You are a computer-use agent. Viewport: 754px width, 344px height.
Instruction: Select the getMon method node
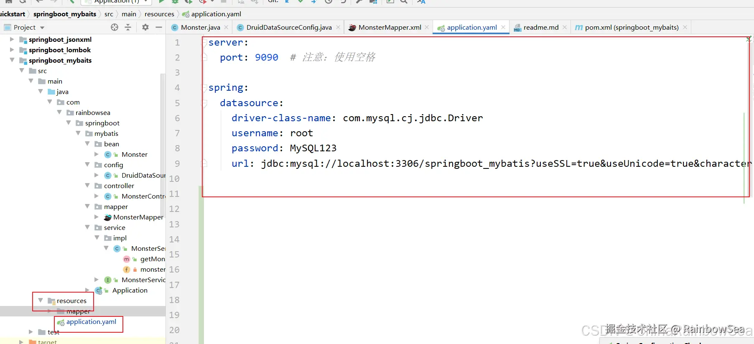pyautogui.click(x=153, y=259)
